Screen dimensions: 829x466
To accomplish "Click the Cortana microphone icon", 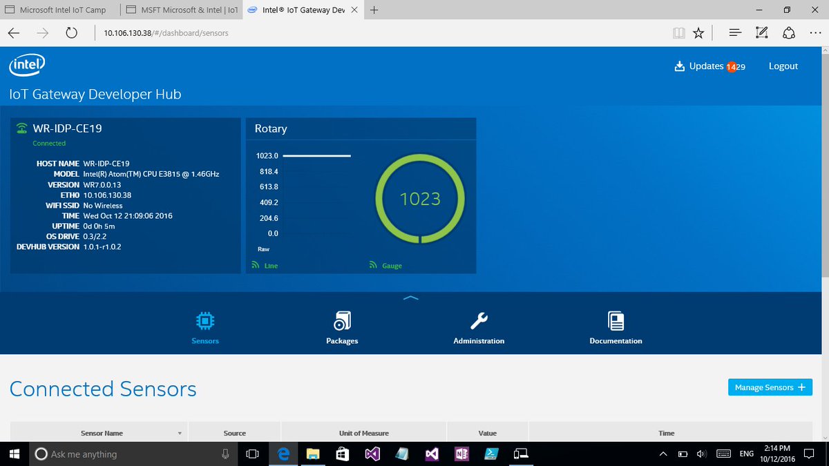I will [x=225, y=454].
